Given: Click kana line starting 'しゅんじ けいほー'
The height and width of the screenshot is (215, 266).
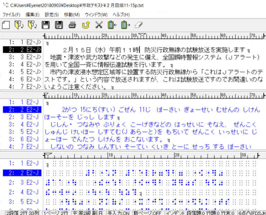Looking at the screenshot, I should (x=151, y=132).
